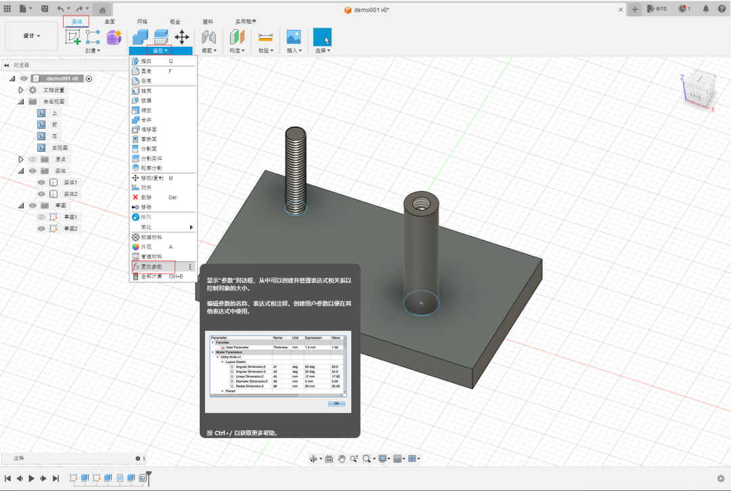
Task: Choose 外观 menu entry
Action: [163, 247]
